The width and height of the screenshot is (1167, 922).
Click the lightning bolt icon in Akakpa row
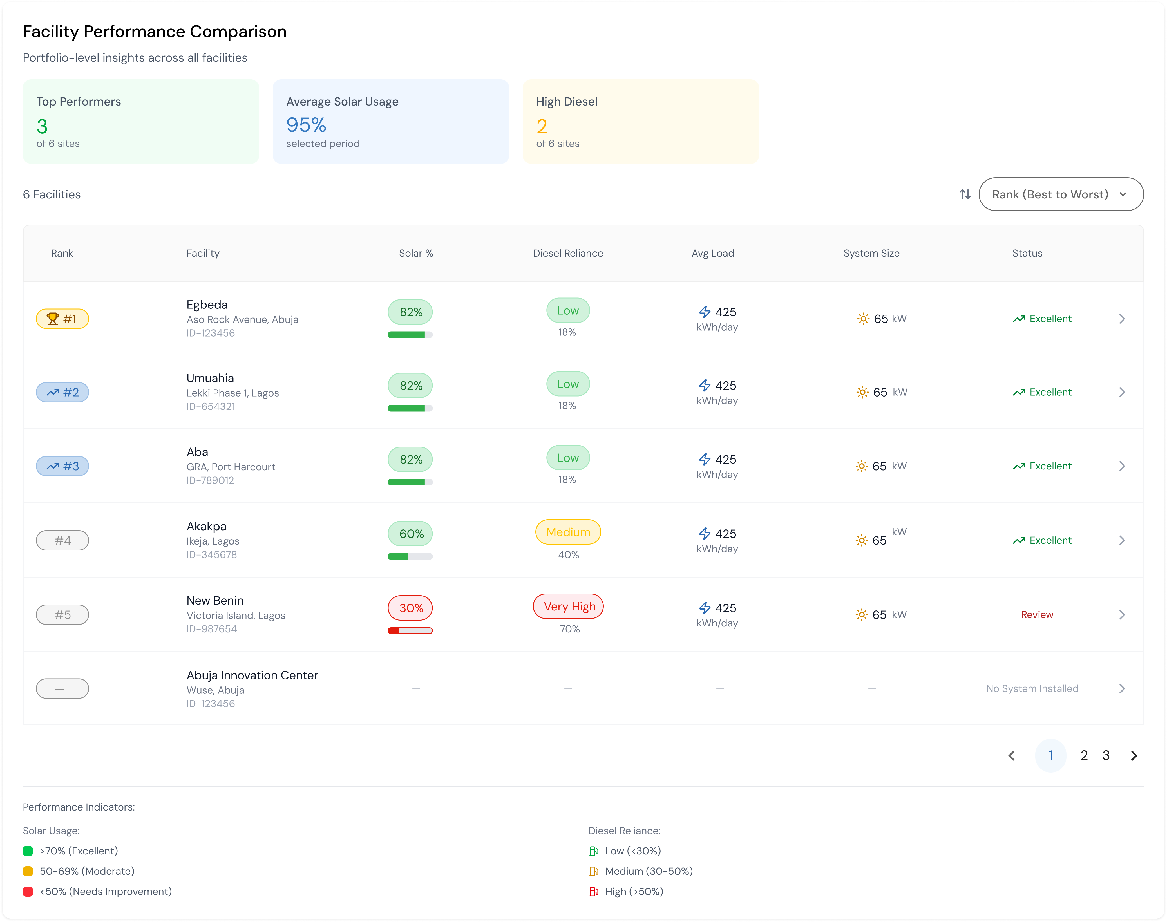coord(705,534)
